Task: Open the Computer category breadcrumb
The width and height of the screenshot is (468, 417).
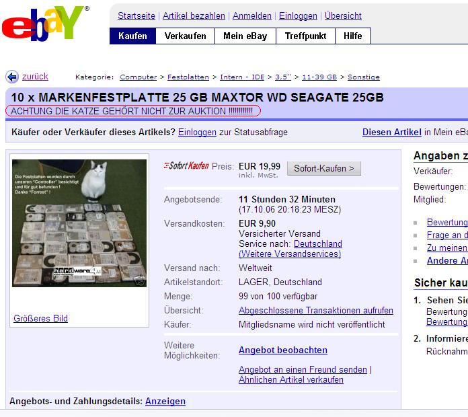Action: [139, 77]
